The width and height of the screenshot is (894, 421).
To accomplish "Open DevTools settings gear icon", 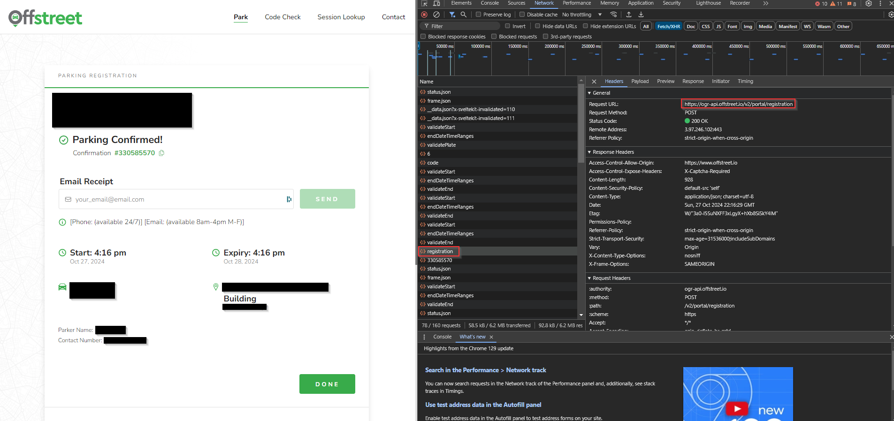I will click(869, 3).
